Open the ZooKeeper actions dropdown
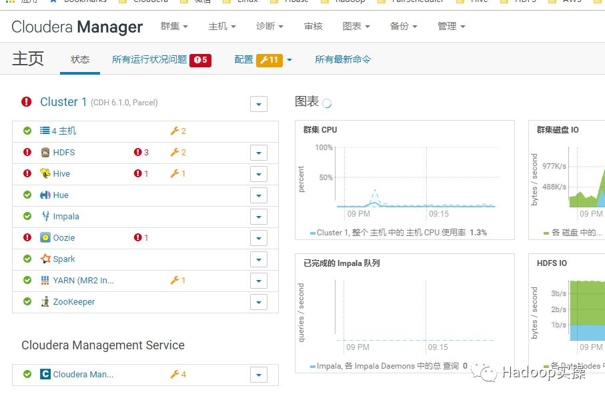605x400 pixels. coord(259,302)
